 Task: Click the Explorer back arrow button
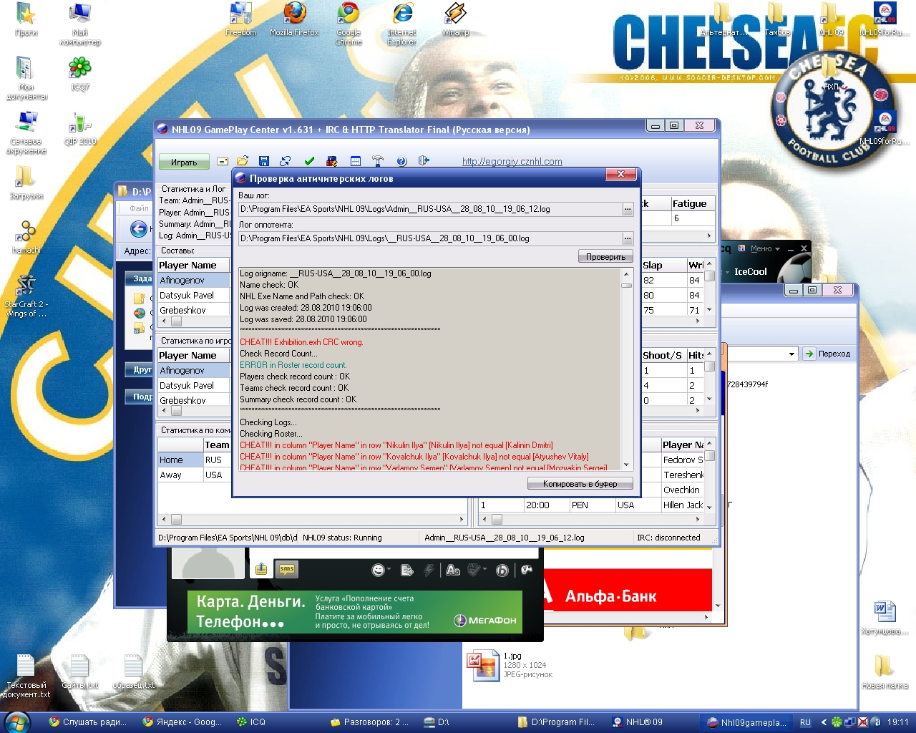pyautogui.click(x=139, y=229)
